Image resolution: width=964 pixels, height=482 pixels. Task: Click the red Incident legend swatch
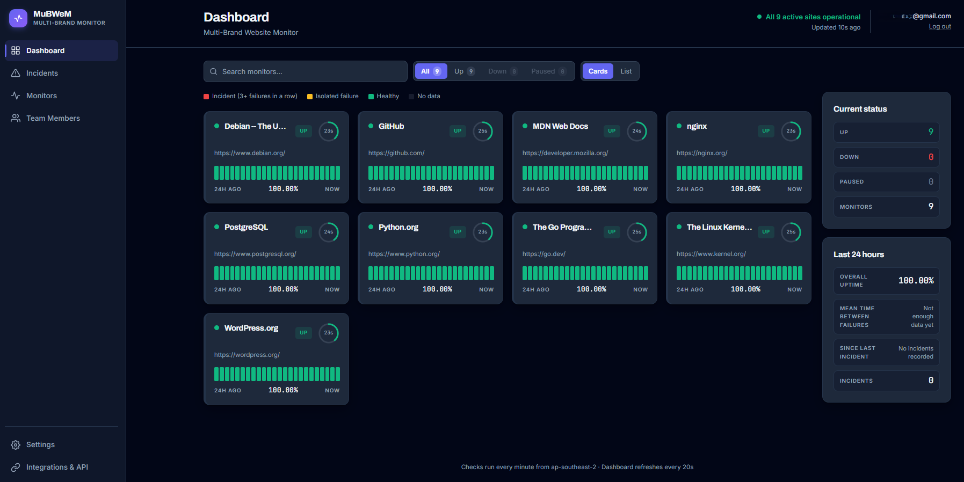[206, 97]
